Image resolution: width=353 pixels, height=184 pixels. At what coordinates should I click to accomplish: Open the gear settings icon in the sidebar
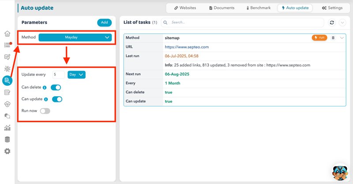(7, 151)
